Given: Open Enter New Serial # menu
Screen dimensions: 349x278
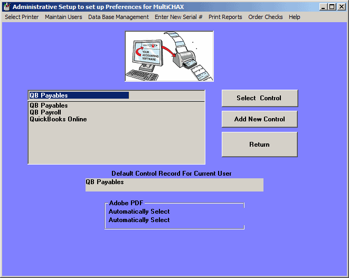Looking at the screenshot, I should [178, 17].
